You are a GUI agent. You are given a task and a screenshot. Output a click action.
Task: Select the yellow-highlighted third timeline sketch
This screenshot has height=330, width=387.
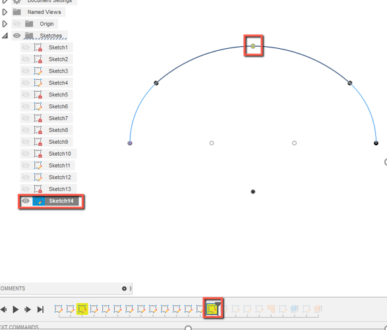coord(82,309)
